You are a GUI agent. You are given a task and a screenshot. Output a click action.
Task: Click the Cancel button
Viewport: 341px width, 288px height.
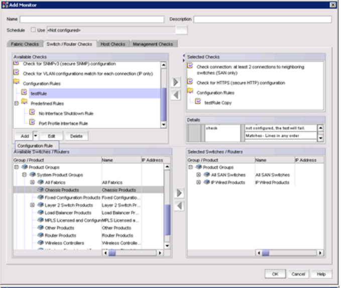point(298,274)
